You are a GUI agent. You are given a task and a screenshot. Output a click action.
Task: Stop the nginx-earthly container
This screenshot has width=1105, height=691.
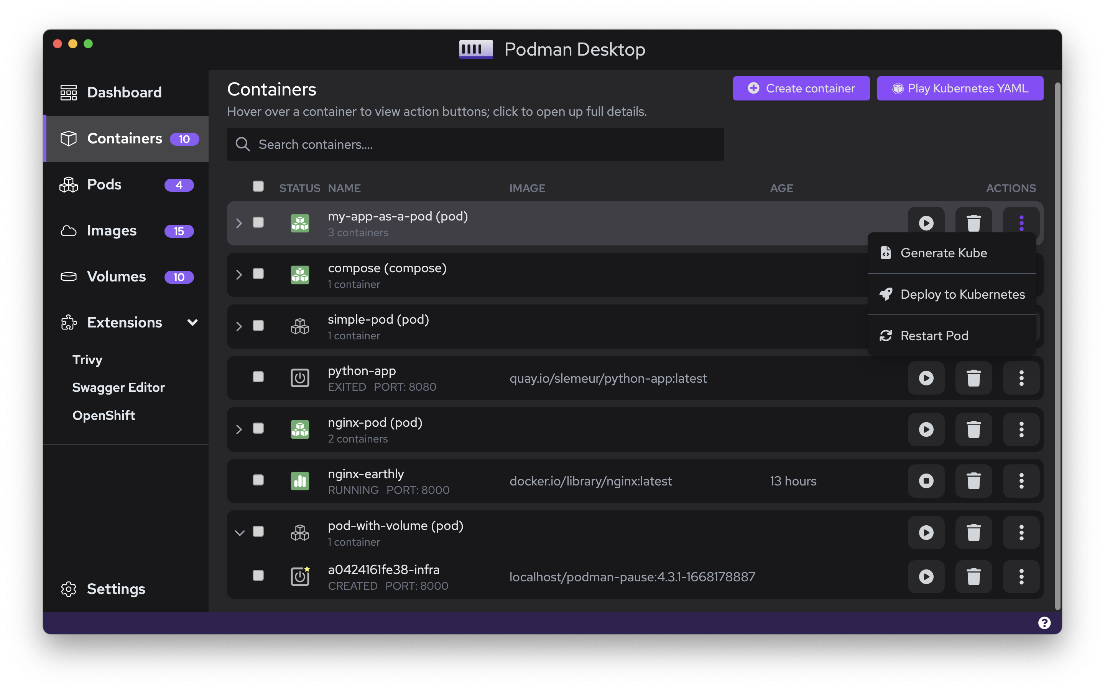(x=926, y=481)
